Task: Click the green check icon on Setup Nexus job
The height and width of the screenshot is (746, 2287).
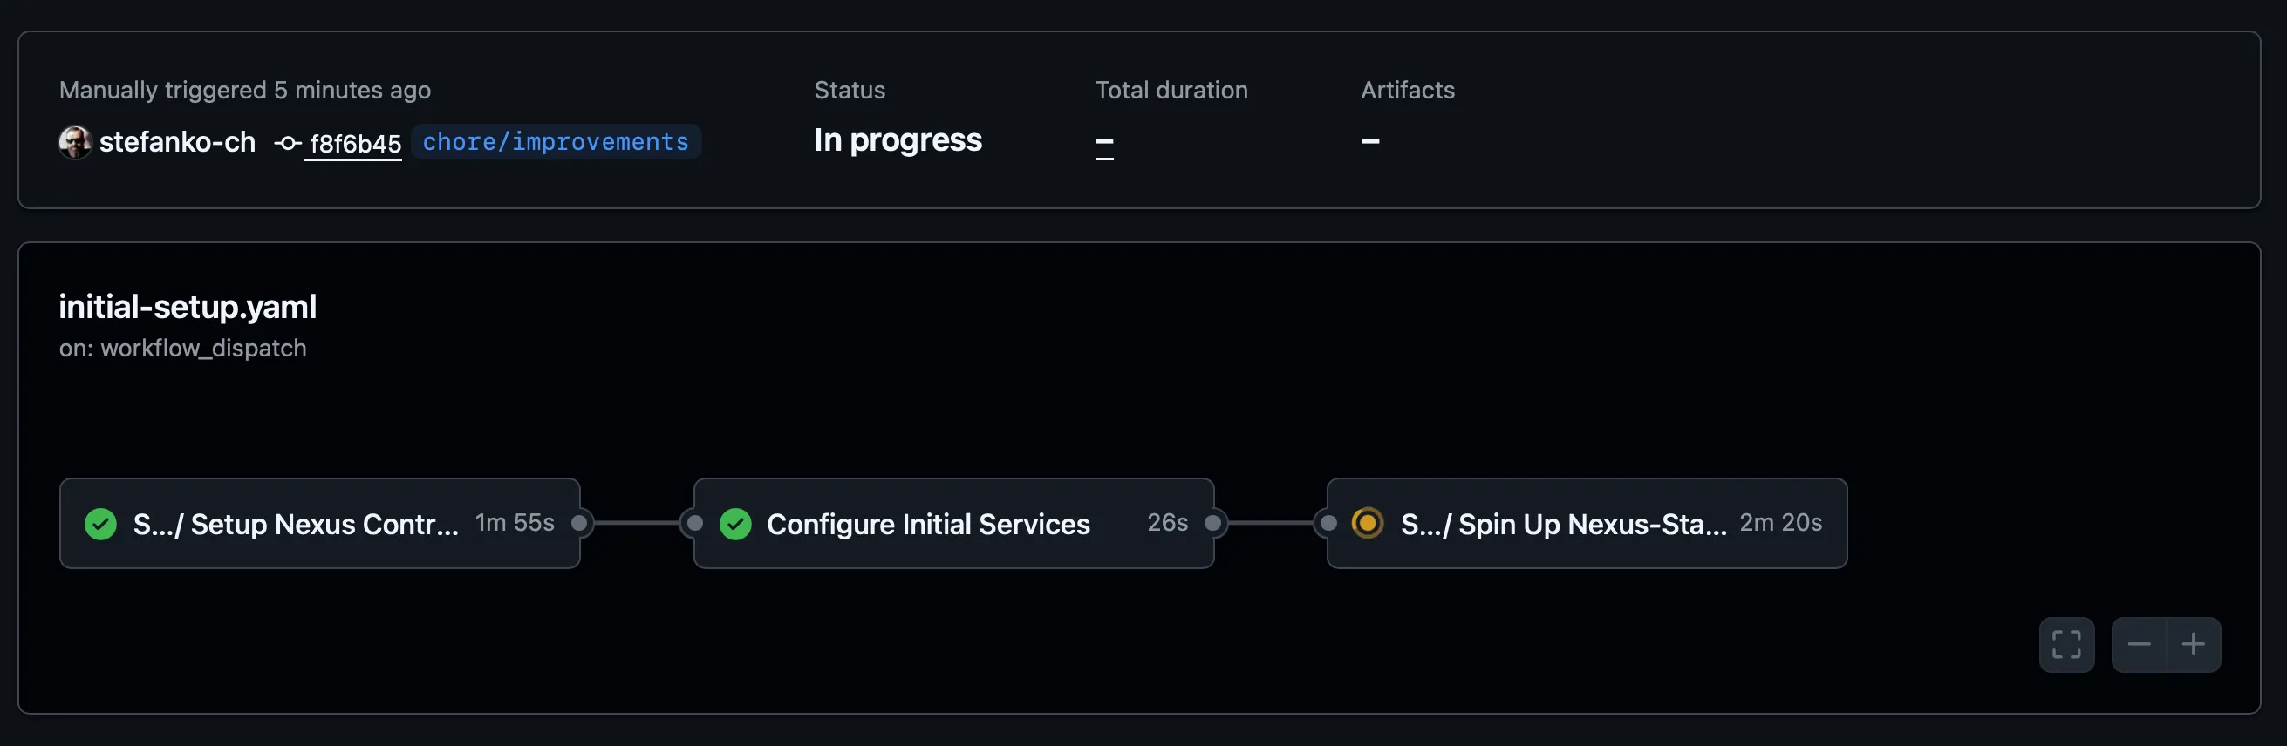Action: [100, 525]
